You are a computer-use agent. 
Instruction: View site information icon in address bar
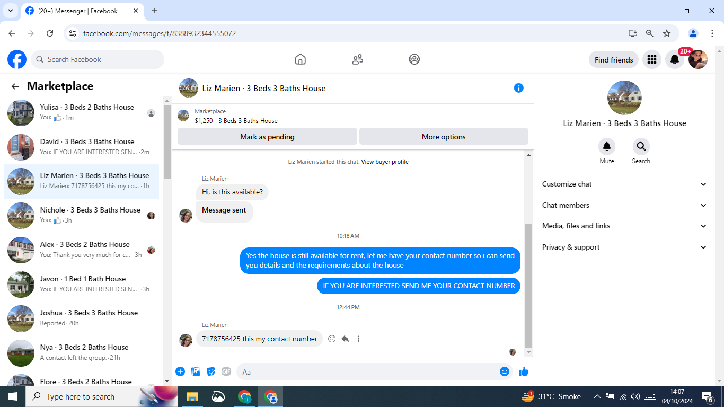click(x=73, y=33)
